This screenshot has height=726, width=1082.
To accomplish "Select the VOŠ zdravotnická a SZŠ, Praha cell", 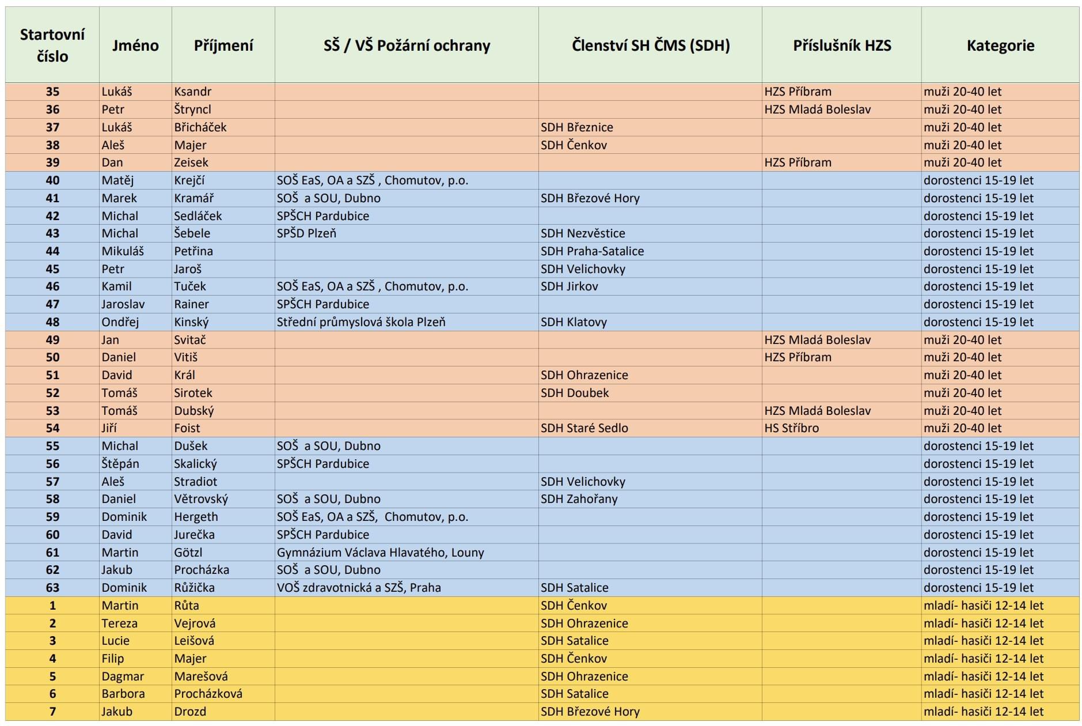I will [x=407, y=588].
